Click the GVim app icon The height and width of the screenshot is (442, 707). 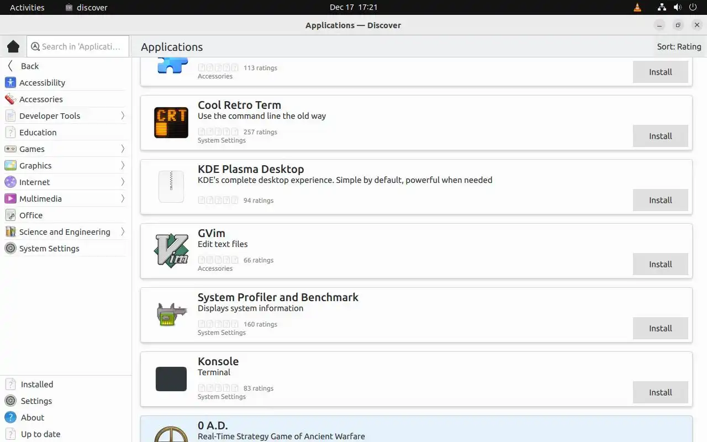click(171, 251)
